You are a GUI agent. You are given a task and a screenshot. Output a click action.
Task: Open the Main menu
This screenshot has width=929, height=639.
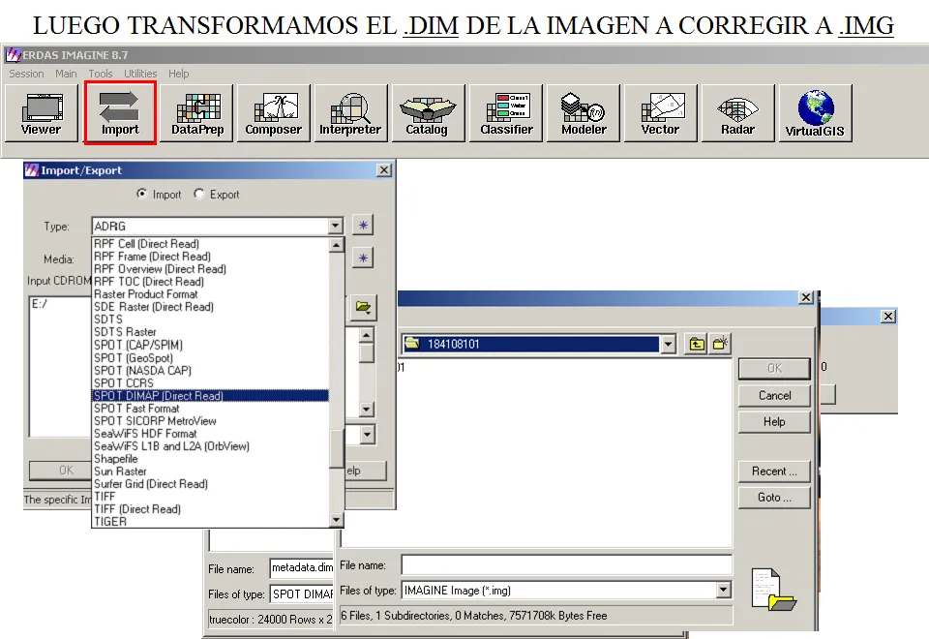click(66, 74)
